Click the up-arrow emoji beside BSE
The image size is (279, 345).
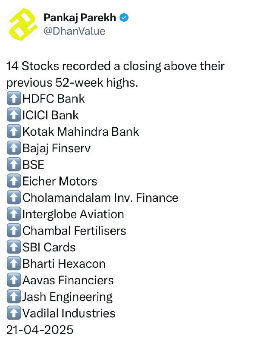coord(14,164)
